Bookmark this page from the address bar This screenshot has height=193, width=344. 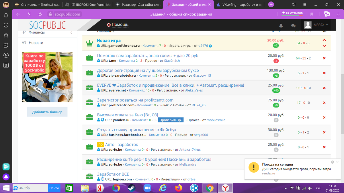click(312, 14)
